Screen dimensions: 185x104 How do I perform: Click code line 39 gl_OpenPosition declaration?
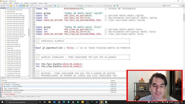(83, 48)
